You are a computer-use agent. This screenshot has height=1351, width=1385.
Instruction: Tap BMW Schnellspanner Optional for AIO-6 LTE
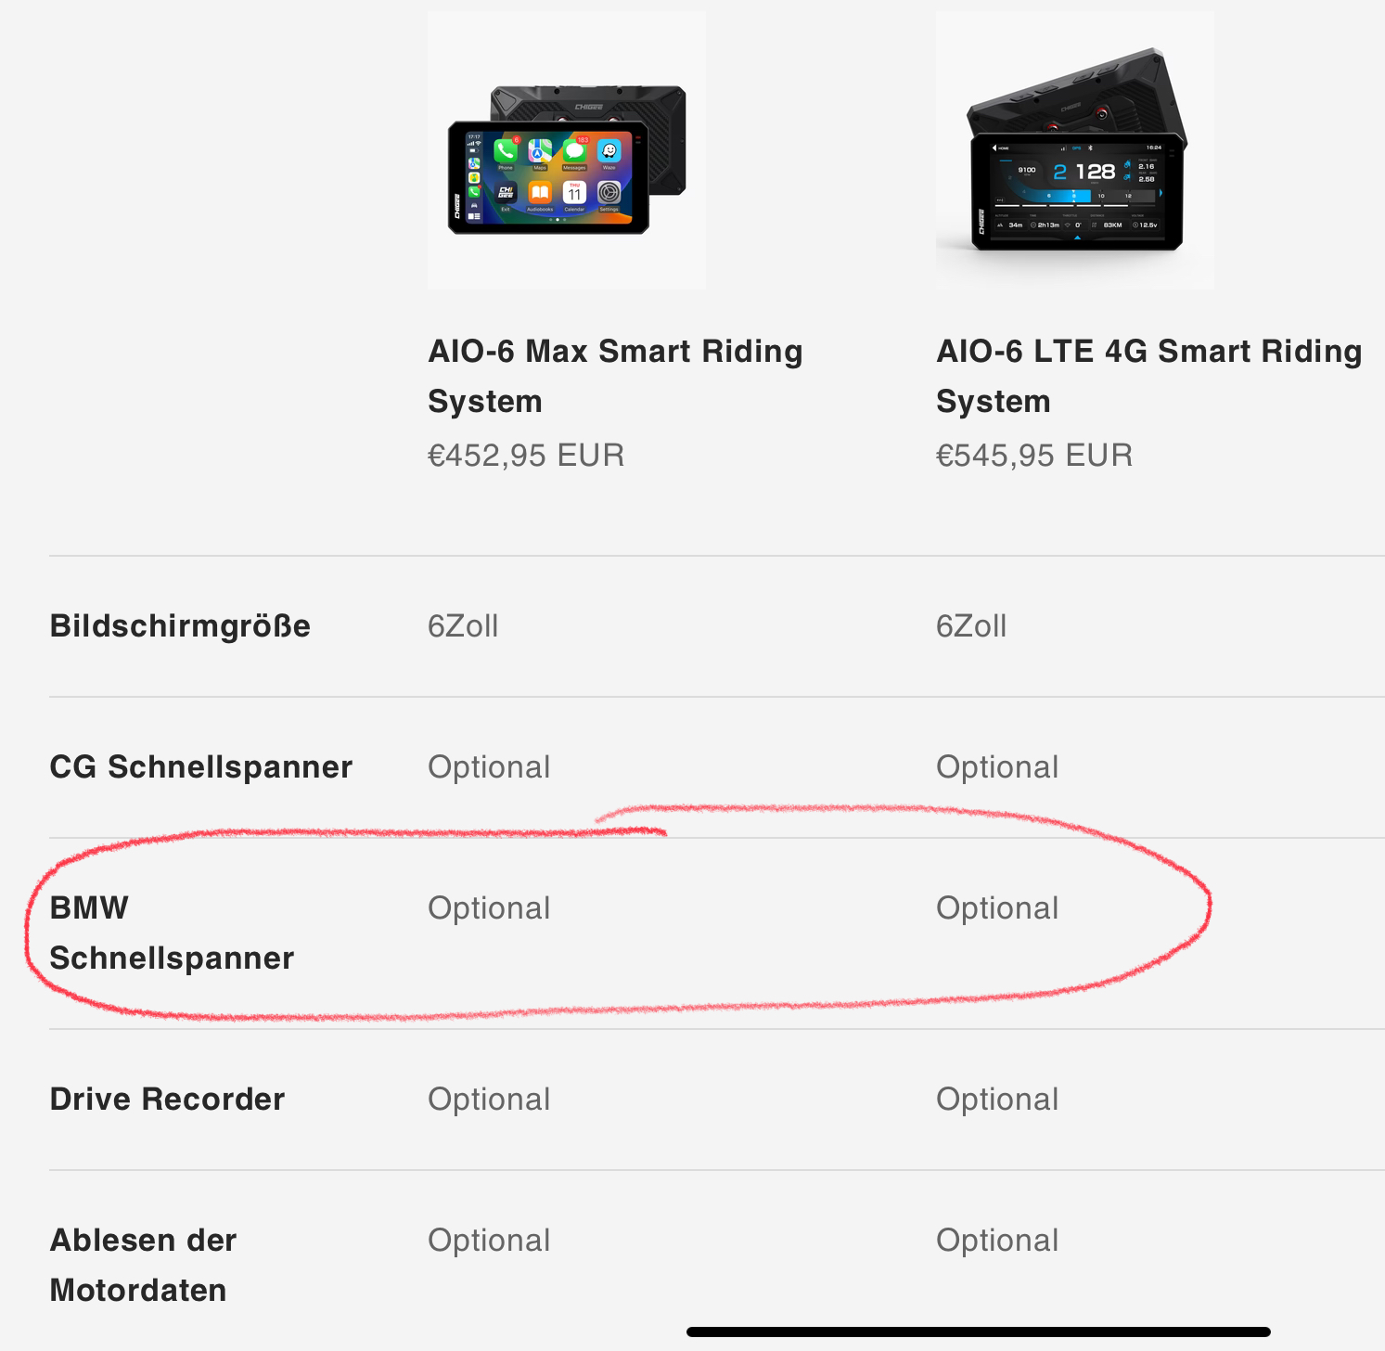click(997, 908)
